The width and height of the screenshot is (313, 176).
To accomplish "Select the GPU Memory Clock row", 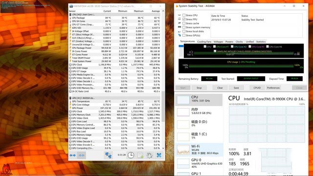I will click(x=114, y=115).
